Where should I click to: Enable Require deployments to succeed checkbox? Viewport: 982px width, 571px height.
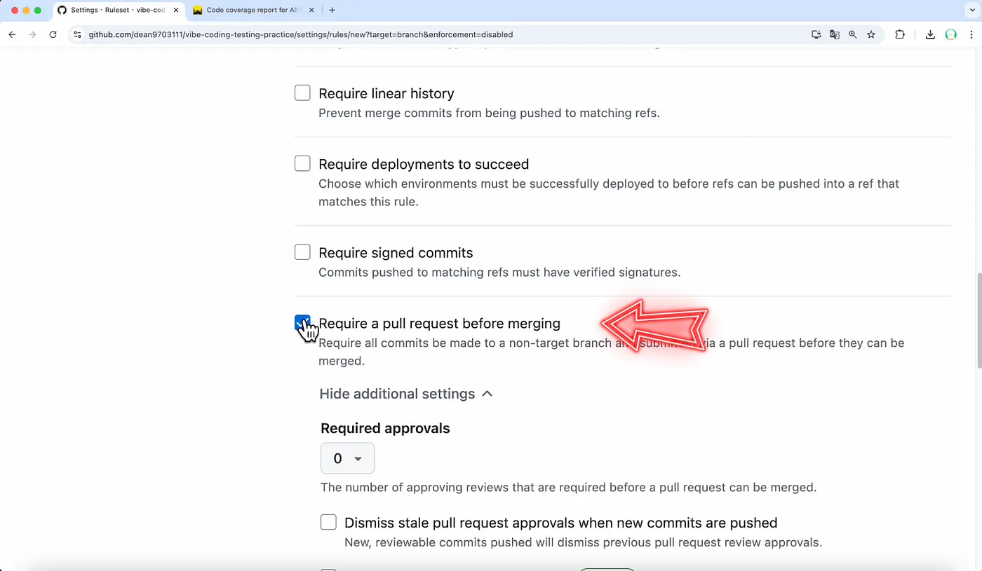coord(302,163)
